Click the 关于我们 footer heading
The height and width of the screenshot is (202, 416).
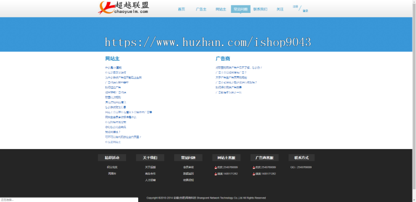tap(150, 158)
